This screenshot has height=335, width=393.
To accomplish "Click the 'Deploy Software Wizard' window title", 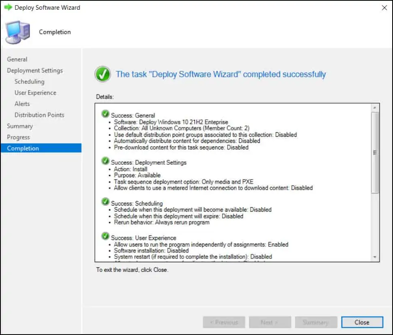I will [x=47, y=8].
